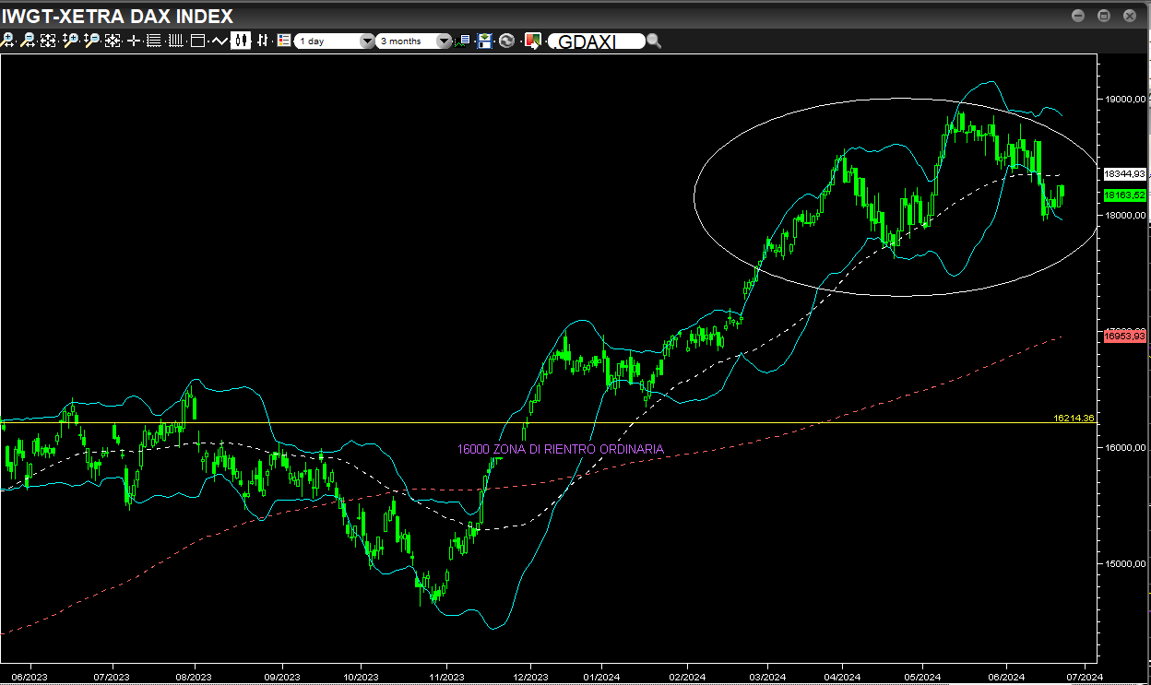Click the green 18163,52 price label

(1125, 195)
